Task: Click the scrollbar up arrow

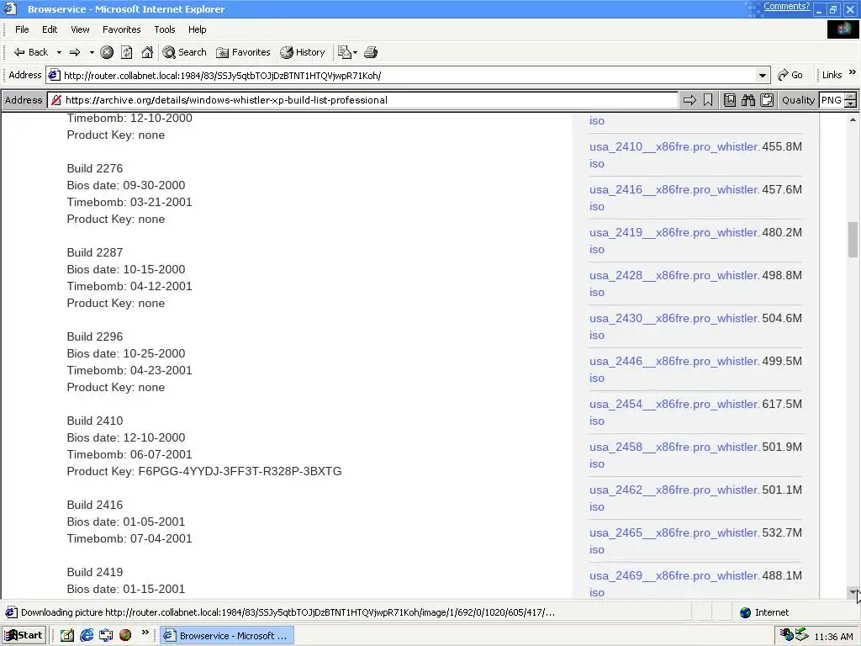Action: click(853, 119)
